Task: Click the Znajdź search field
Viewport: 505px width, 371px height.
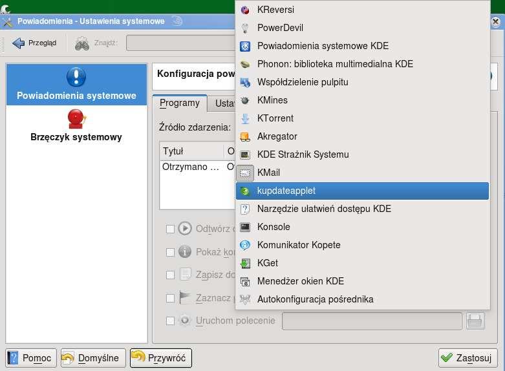Action: (x=181, y=43)
